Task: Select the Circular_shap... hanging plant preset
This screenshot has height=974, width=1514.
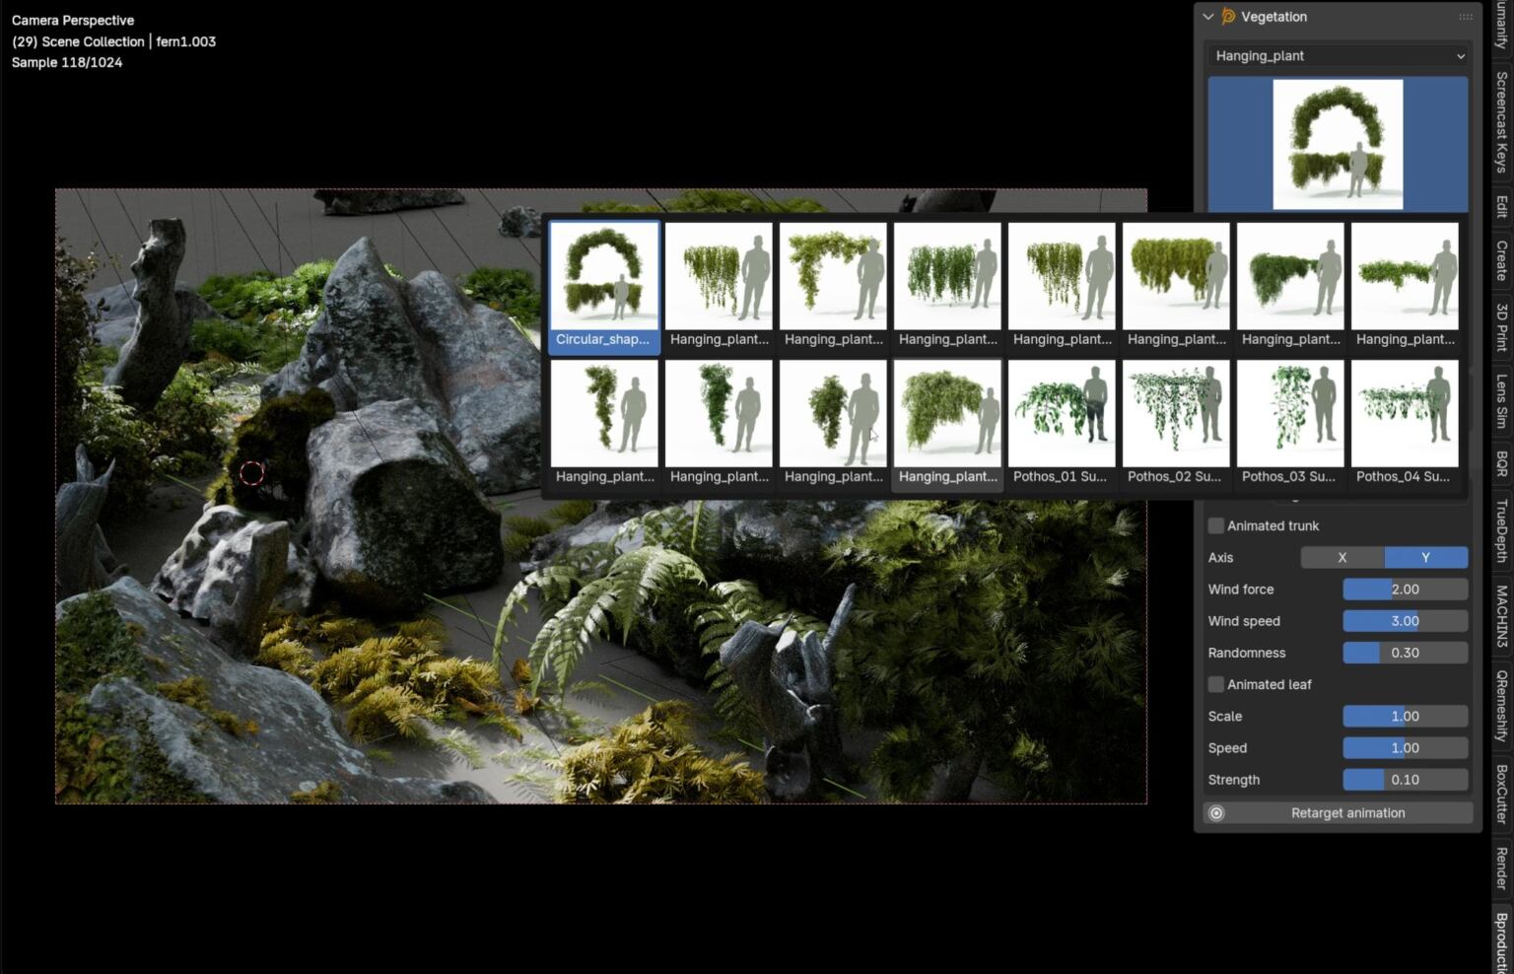Action: pos(604,278)
